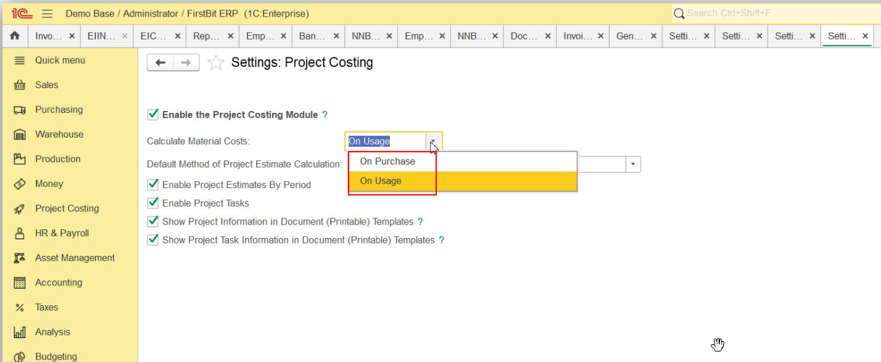Screen dimensions: 881x362
Task: Switch to the Rep… tab
Action: (x=206, y=36)
